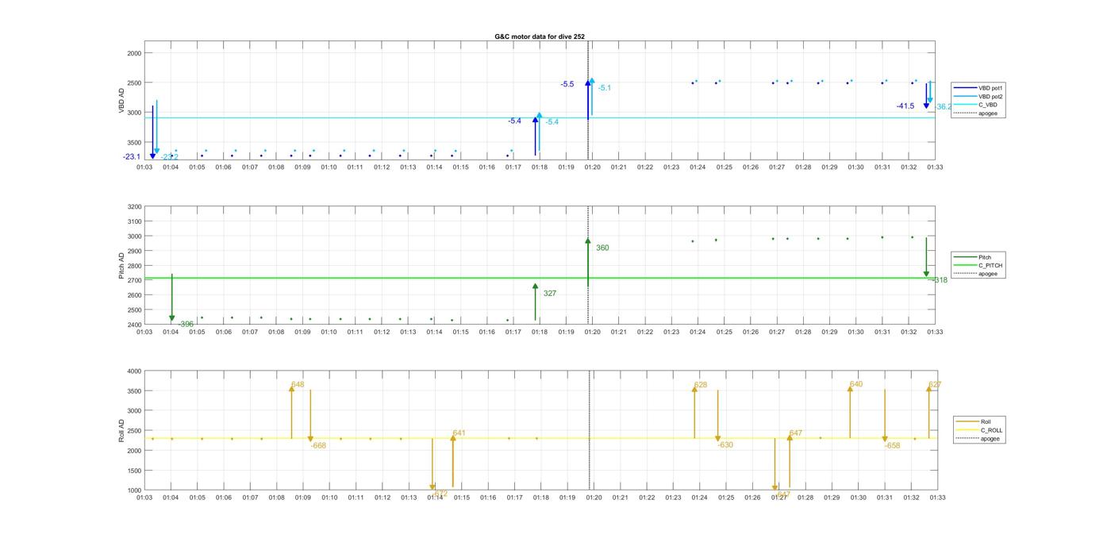Click the horizontal cyan C_VBD line
This screenshot has height=550, width=1111.
click(x=540, y=118)
